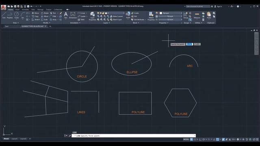The width and height of the screenshot is (260, 146).
Task: Activate the Rotate tool
Action: click(45, 13)
